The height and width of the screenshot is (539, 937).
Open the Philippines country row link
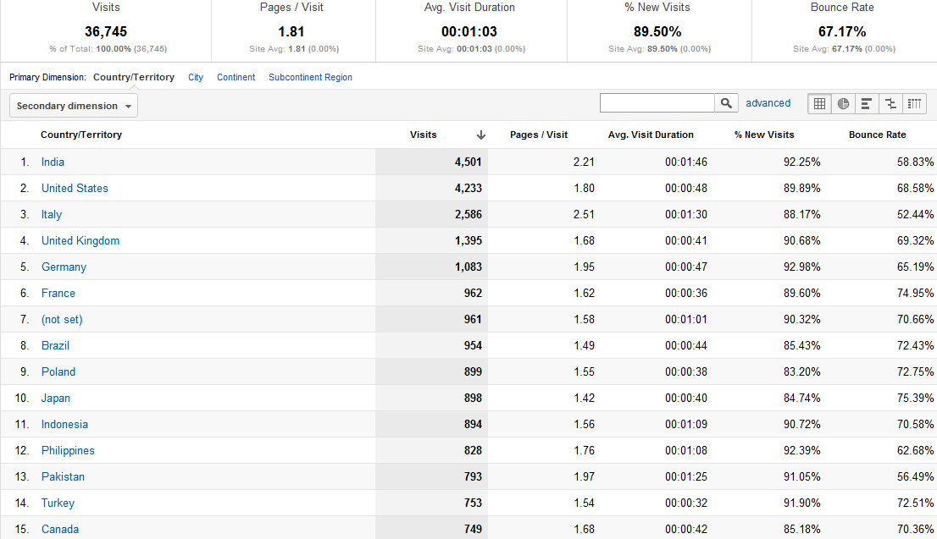tap(68, 450)
